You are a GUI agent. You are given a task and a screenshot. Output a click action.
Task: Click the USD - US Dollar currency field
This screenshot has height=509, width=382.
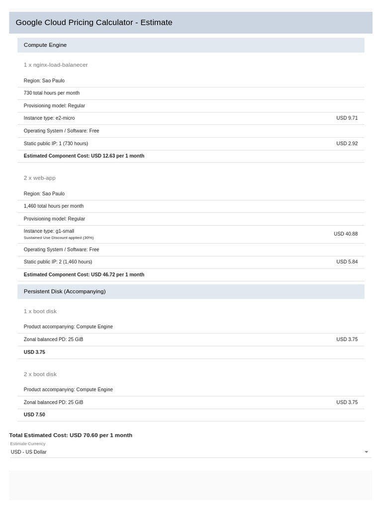pos(29,452)
